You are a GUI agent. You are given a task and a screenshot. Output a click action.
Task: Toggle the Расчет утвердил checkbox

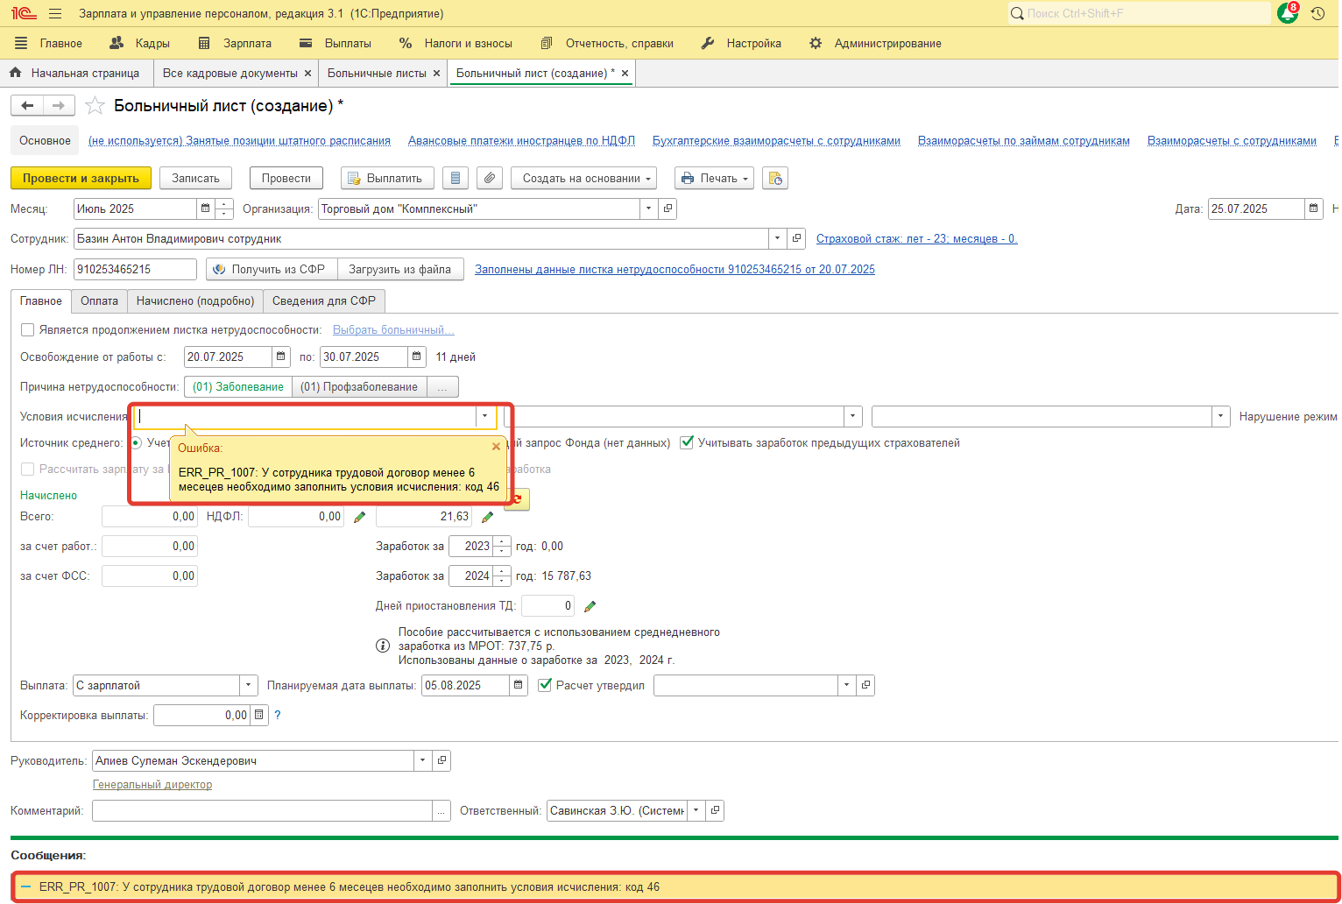(545, 685)
